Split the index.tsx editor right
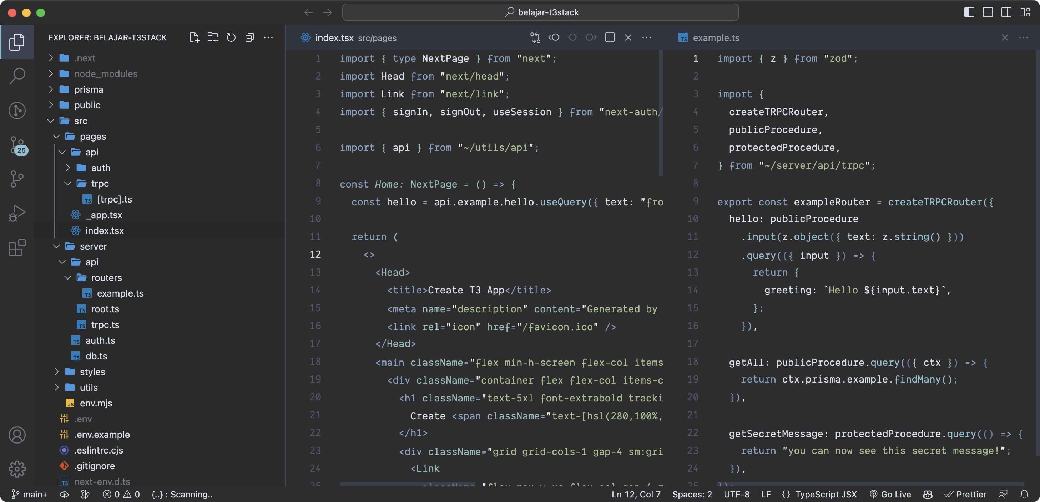 click(x=610, y=37)
